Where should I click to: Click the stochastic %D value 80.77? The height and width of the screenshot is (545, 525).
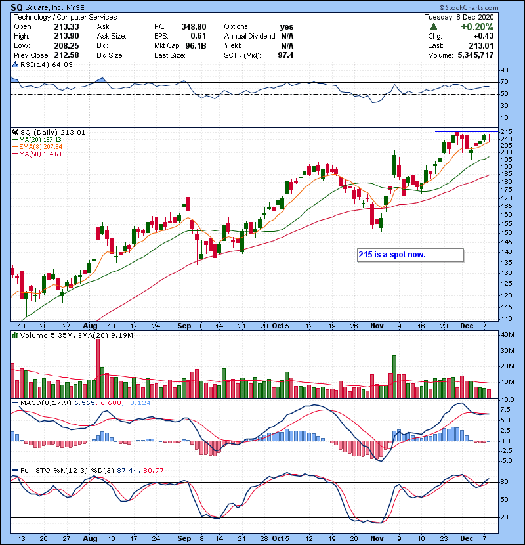point(153,471)
